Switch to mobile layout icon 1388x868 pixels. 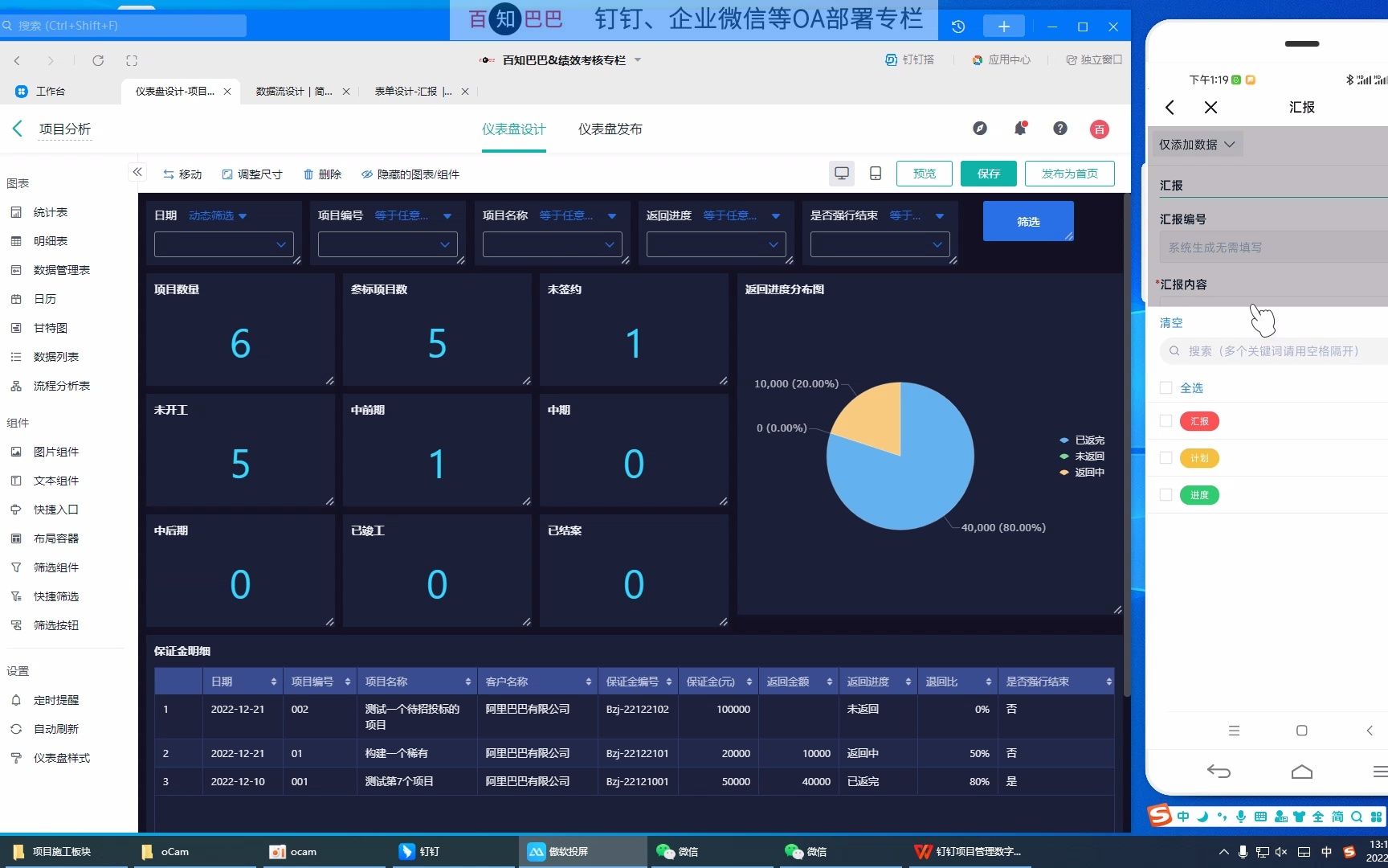[876, 174]
